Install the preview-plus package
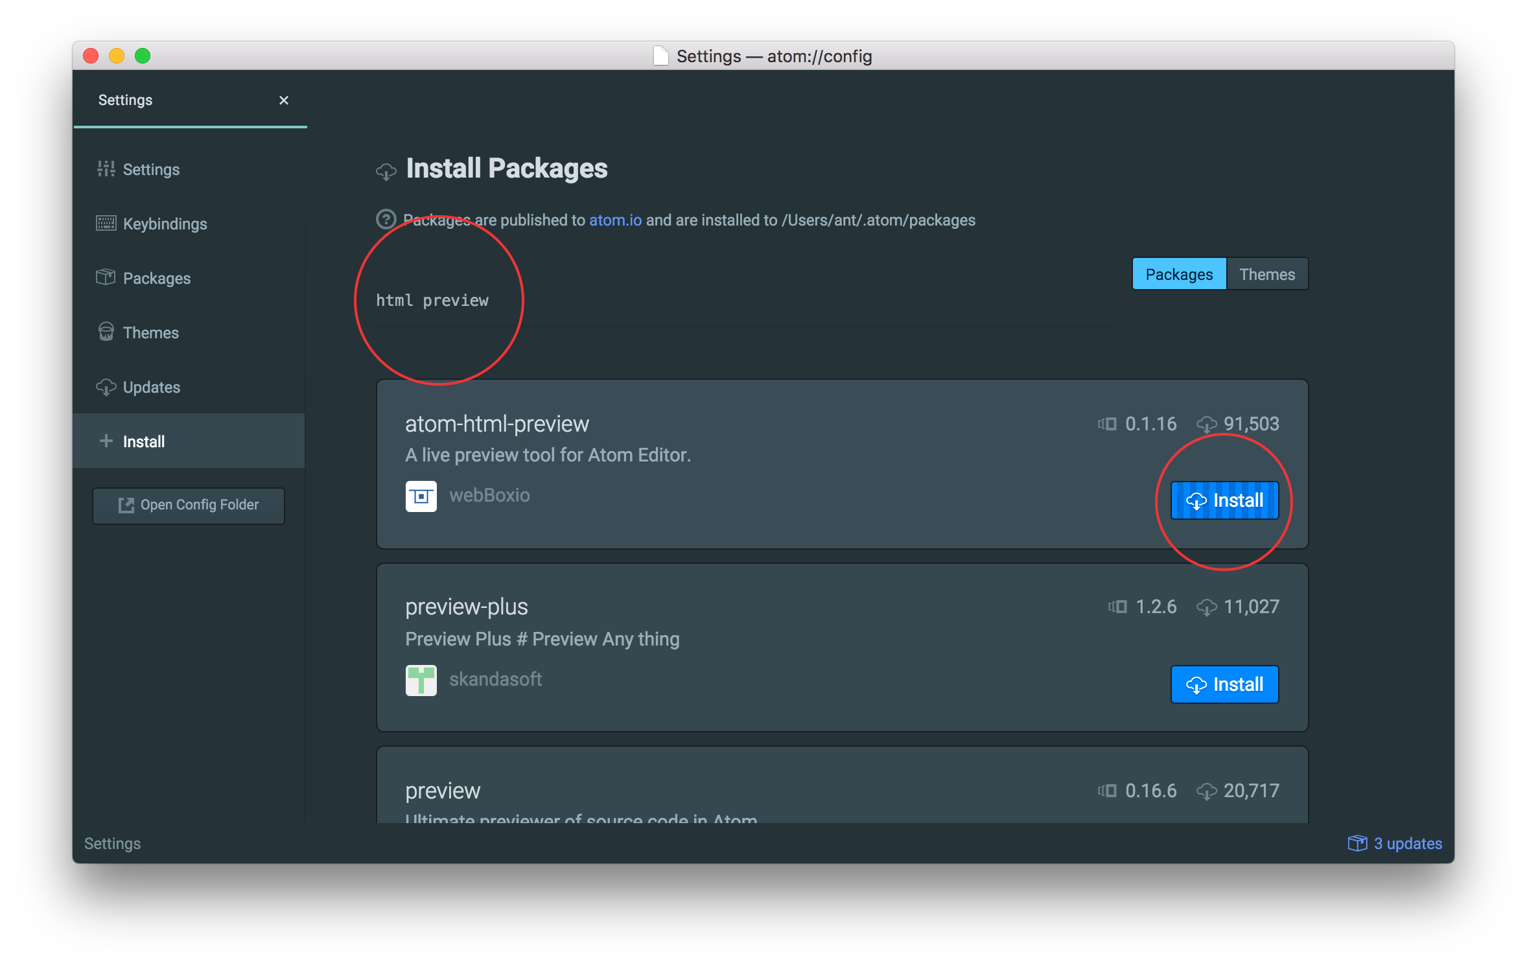Image resolution: width=1527 pixels, height=967 pixels. pos(1224,684)
